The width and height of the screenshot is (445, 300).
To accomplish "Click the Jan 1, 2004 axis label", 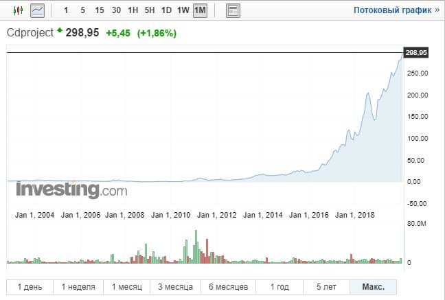I will point(34,215).
